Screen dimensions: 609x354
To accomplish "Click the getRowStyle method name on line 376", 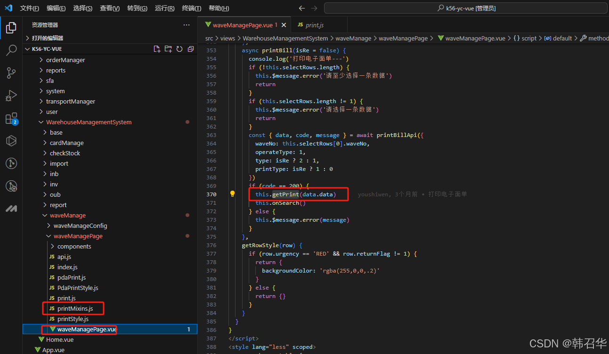I will click(260, 245).
